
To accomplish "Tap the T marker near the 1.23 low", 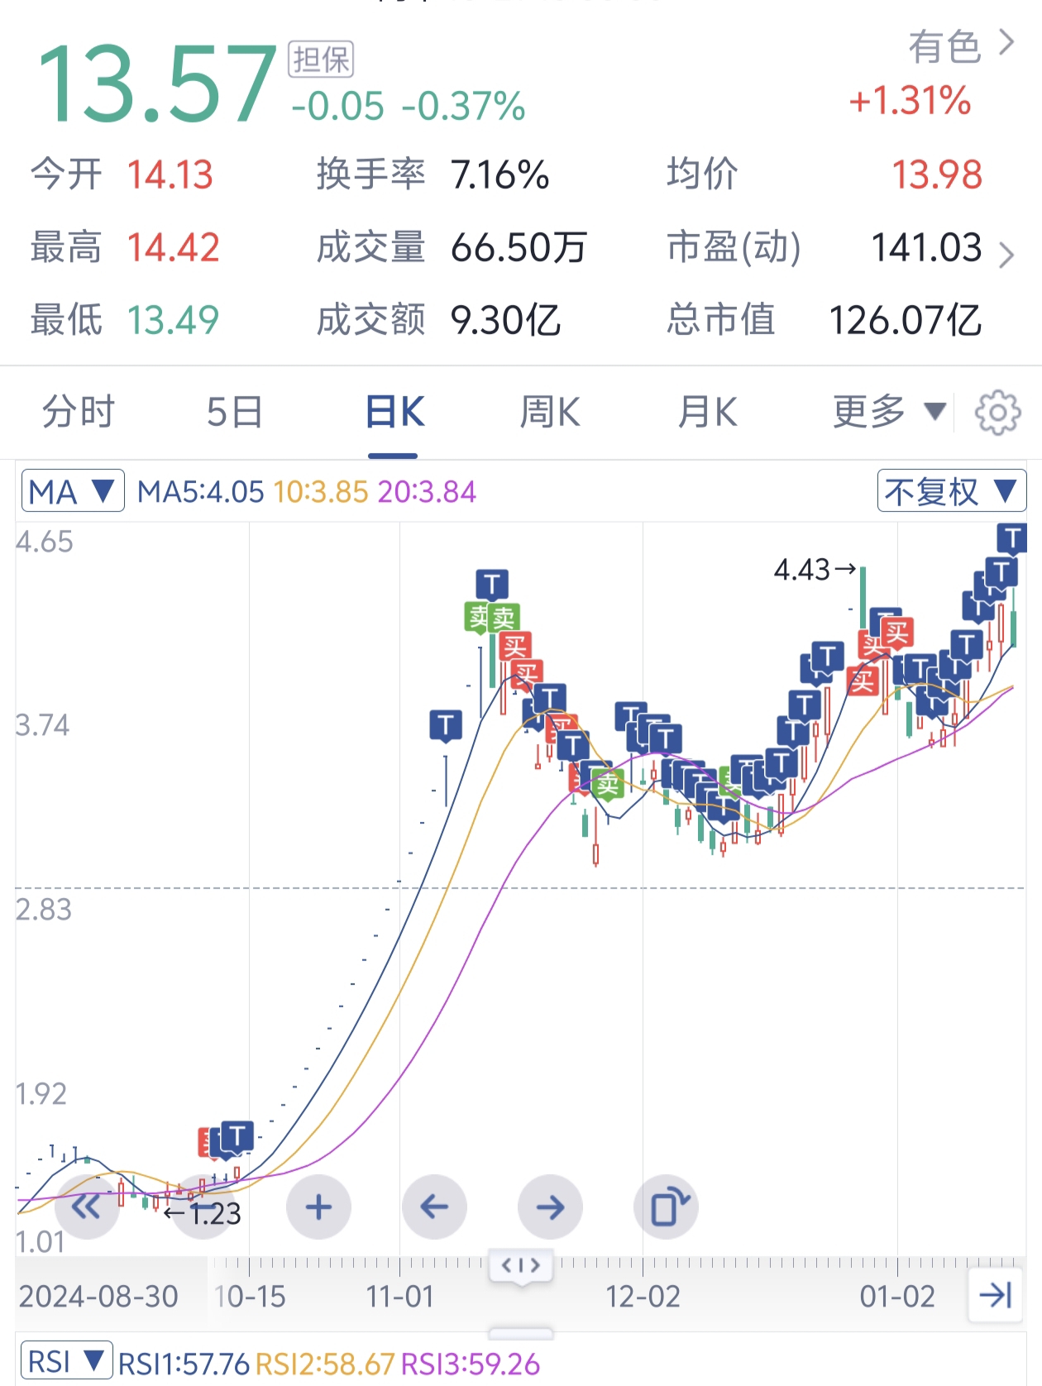I will coord(237,1137).
